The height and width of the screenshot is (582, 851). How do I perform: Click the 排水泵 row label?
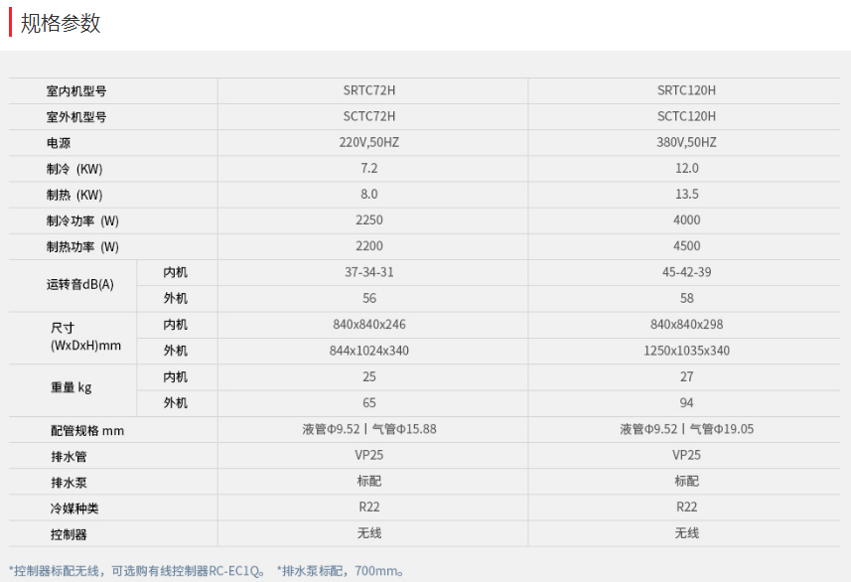[x=67, y=483]
